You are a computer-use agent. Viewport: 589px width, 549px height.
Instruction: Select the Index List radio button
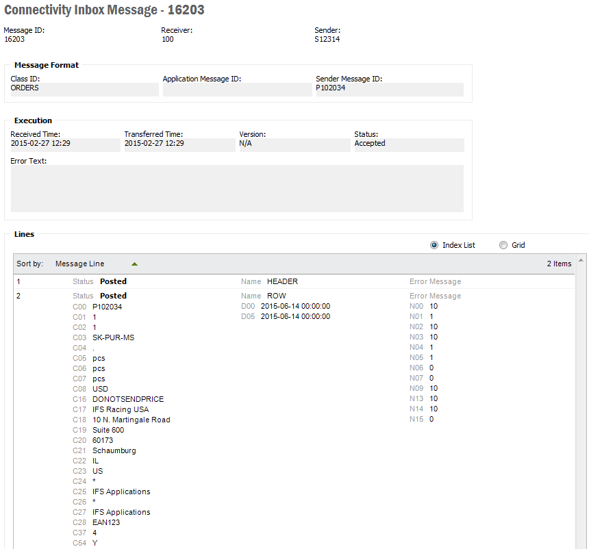[x=434, y=245]
